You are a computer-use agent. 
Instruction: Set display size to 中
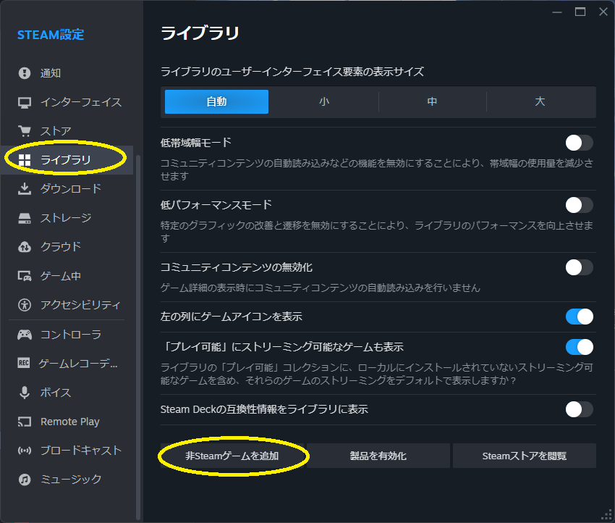click(x=432, y=101)
